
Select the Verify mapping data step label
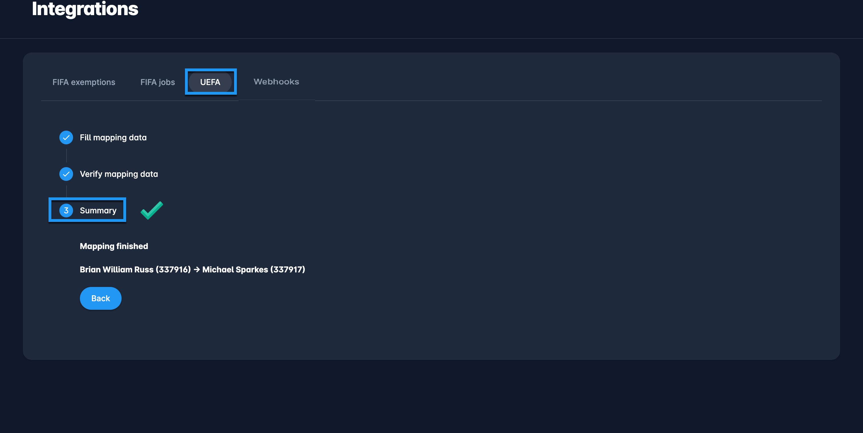[x=119, y=174]
